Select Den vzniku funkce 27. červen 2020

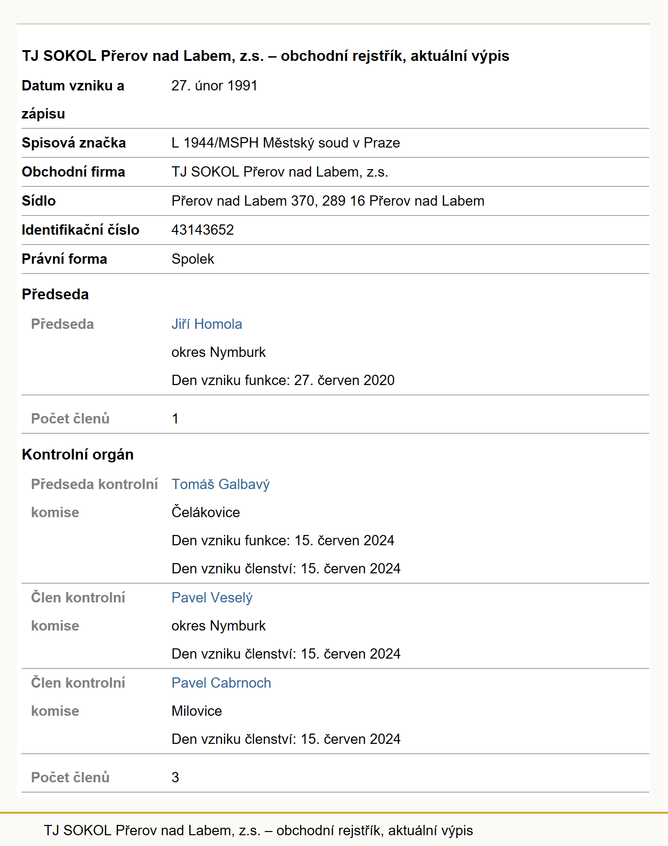(283, 380)
